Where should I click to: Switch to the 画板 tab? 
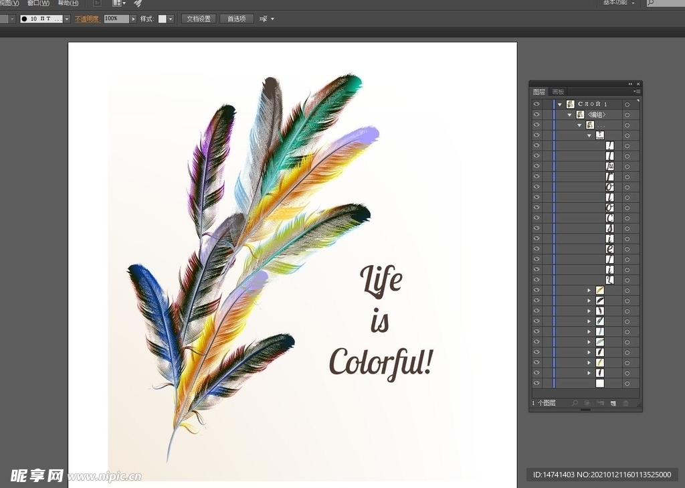click(x=558, y=92)
